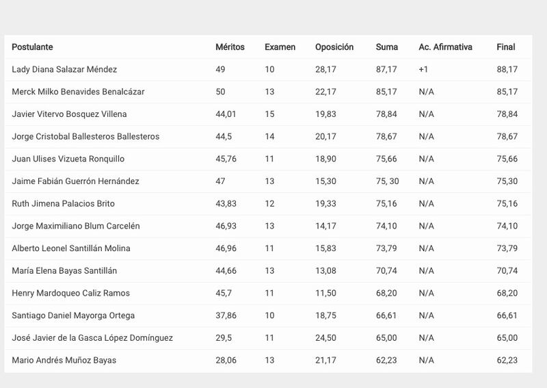Click José Javier de la Gasca López Domínguez
The image size is (547, 388).
click(x=92, y=338)
